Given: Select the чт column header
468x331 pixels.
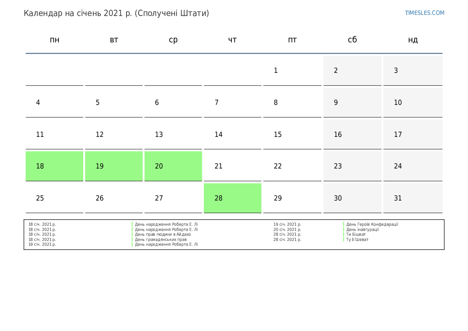Looking at the screenshot, I should (x=232, y=40).
